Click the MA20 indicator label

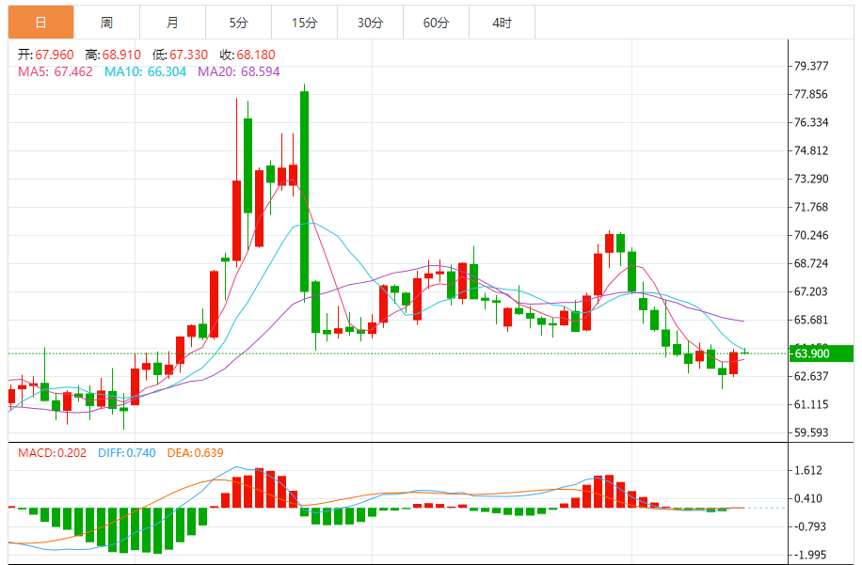point(239,72)
